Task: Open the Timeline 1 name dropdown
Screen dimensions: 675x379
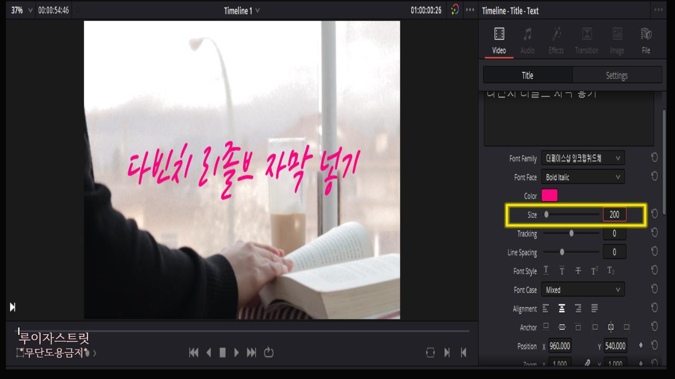Action: coord(242,11)
